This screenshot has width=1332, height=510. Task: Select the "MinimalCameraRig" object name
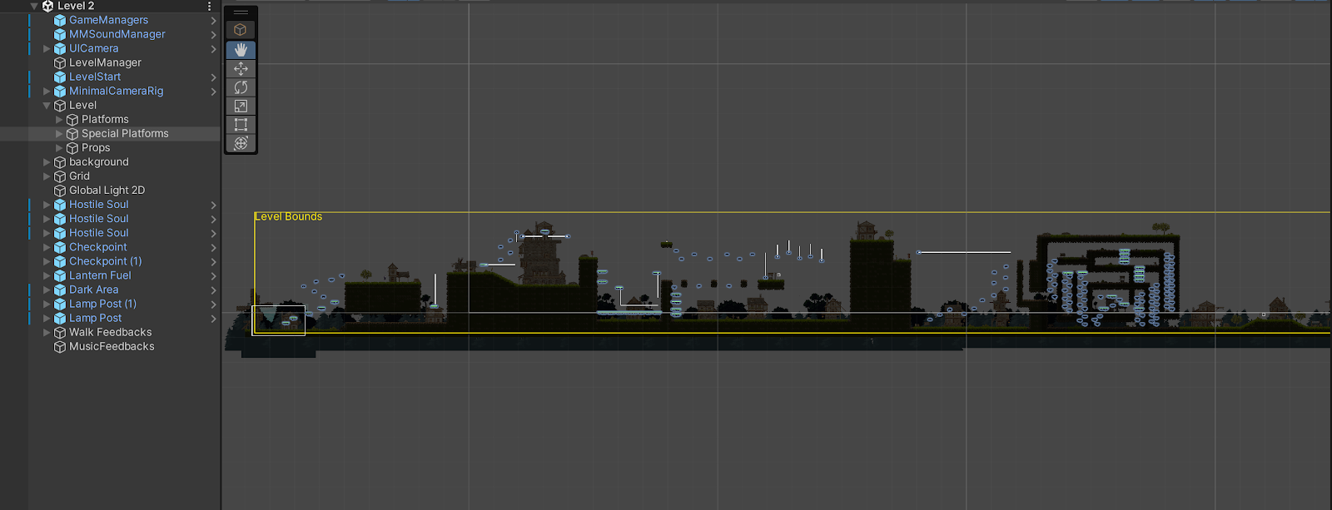(x=117, y=91)
